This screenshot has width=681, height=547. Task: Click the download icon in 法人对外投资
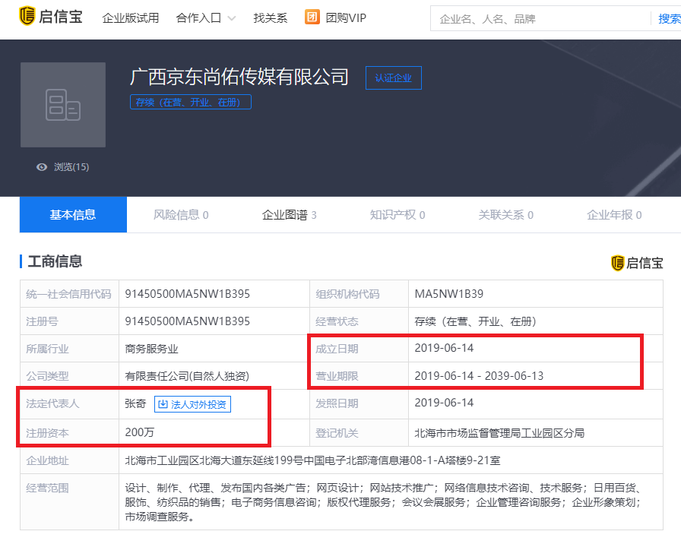coord(162,404)
